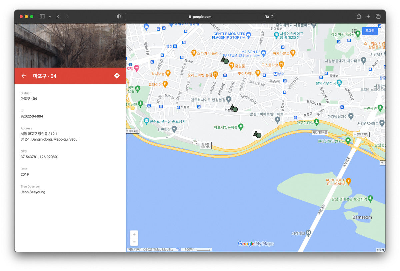The height and width of the screenshot is (271, 400).
Task: Click the 약관 terms link
Action: pos(179,249)
